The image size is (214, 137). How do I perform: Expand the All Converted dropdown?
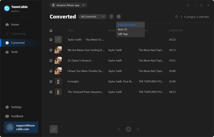click(92, 17)
